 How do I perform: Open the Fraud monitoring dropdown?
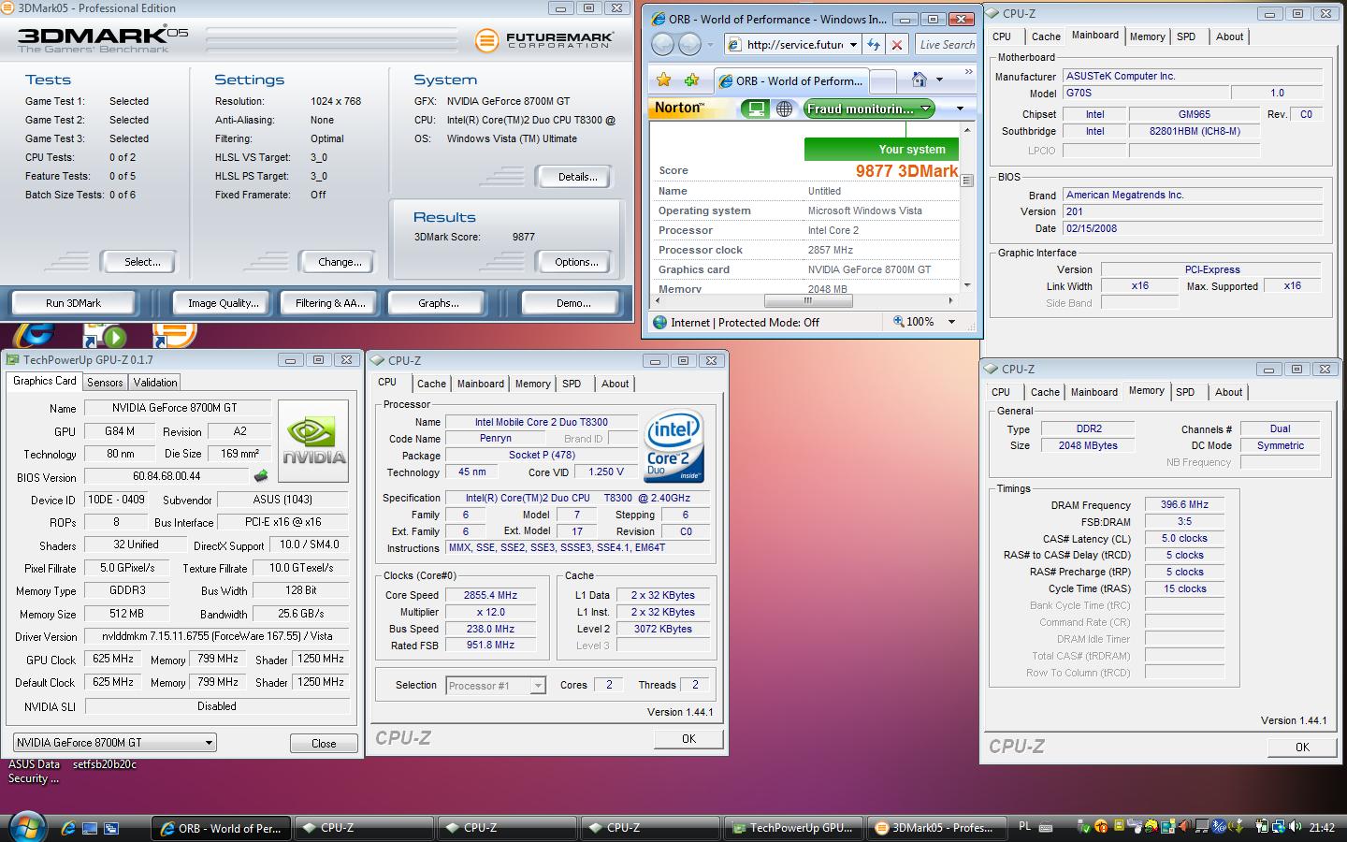point(925,109)
